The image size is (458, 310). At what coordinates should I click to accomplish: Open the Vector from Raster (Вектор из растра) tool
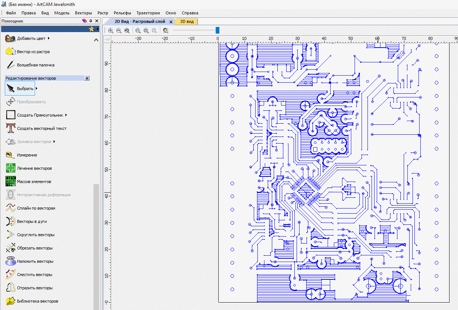[10, 52]
